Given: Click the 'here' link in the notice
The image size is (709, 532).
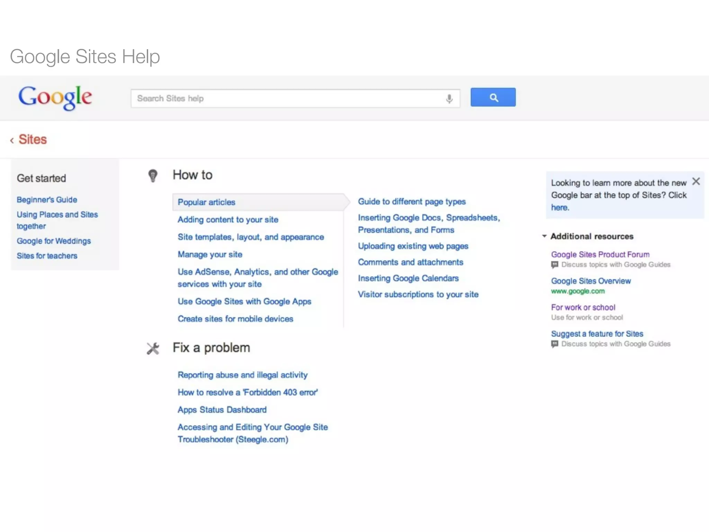Looking at the screenshot, I should pos(560,207).
